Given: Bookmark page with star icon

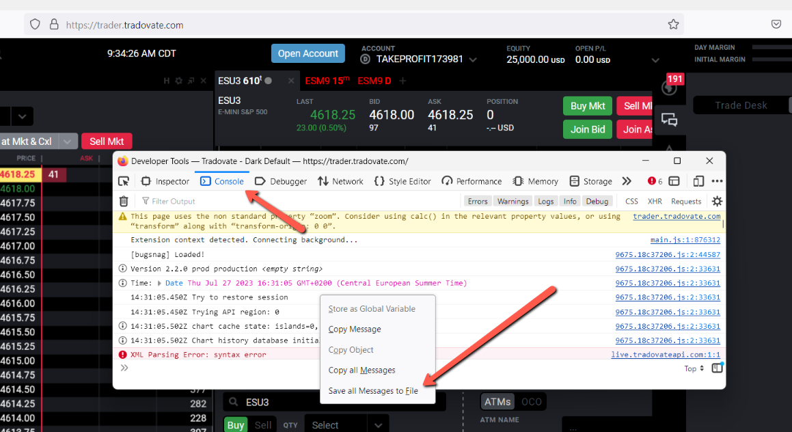Looking at the screenshot, I should coord(673,24).
